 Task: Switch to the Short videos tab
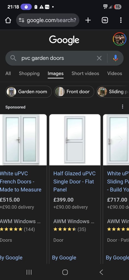85,73
